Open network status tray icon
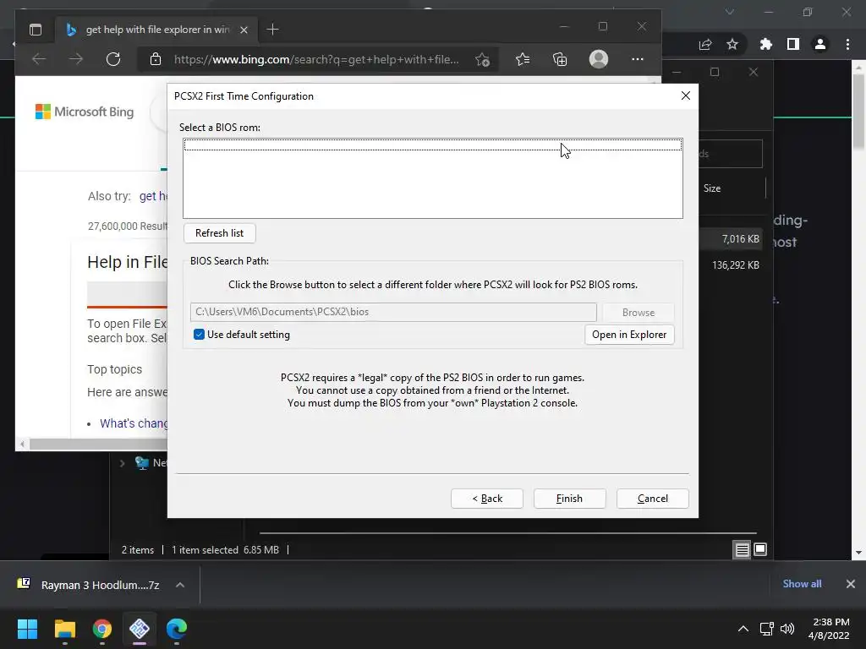 point(766,629)
